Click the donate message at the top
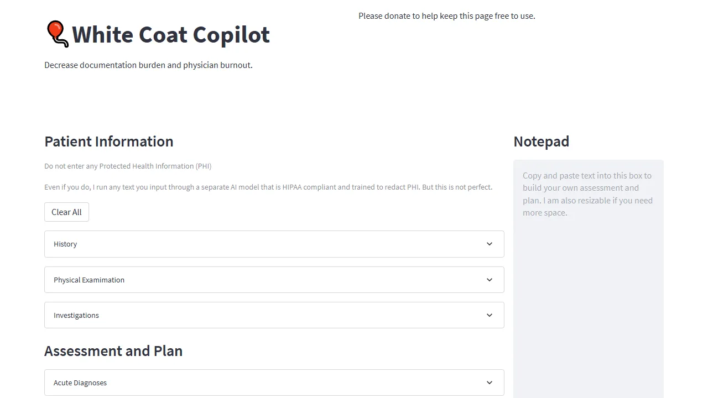The image size is (708, 398). pos(447,15)
